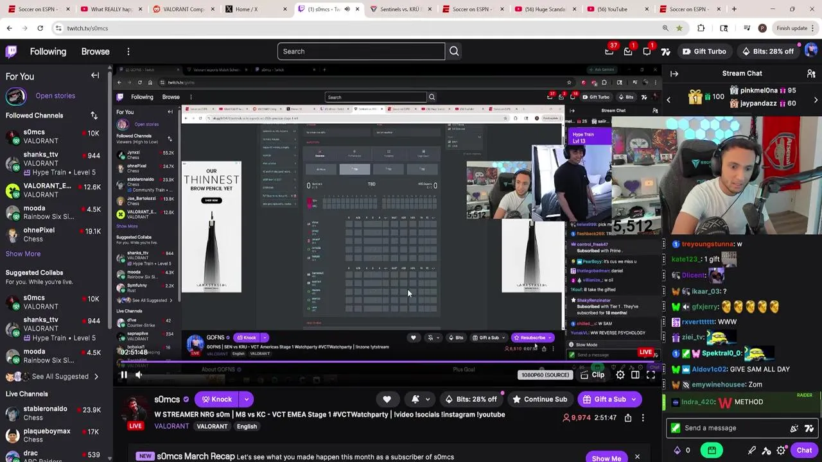Sort Followed Channels with the sort icon
The height and width of the screenshot is (462, 822).
(94, 116)
